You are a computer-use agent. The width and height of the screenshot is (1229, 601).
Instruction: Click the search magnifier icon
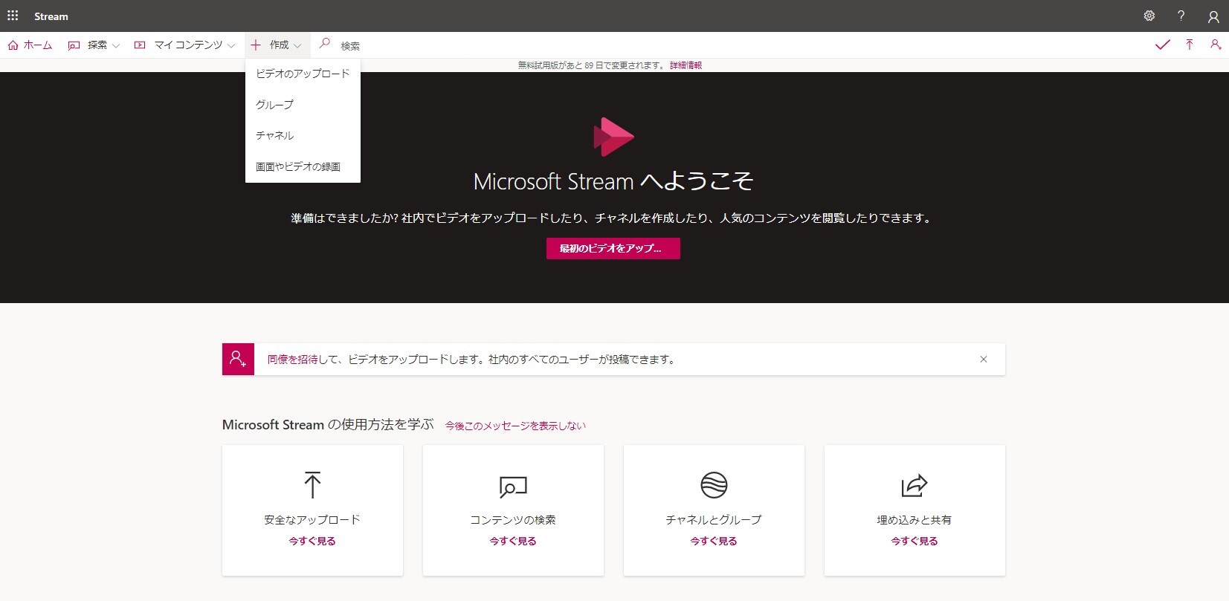click(x=324, y=44)
